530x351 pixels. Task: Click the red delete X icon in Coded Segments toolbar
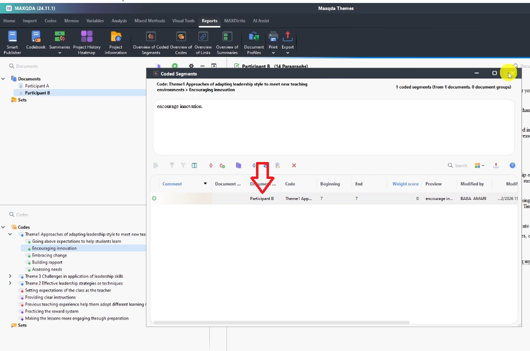click(x=294, y=165)
